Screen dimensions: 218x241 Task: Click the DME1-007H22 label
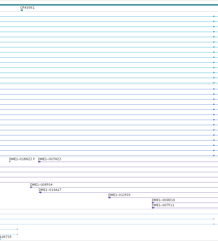[x=49, y=159]
